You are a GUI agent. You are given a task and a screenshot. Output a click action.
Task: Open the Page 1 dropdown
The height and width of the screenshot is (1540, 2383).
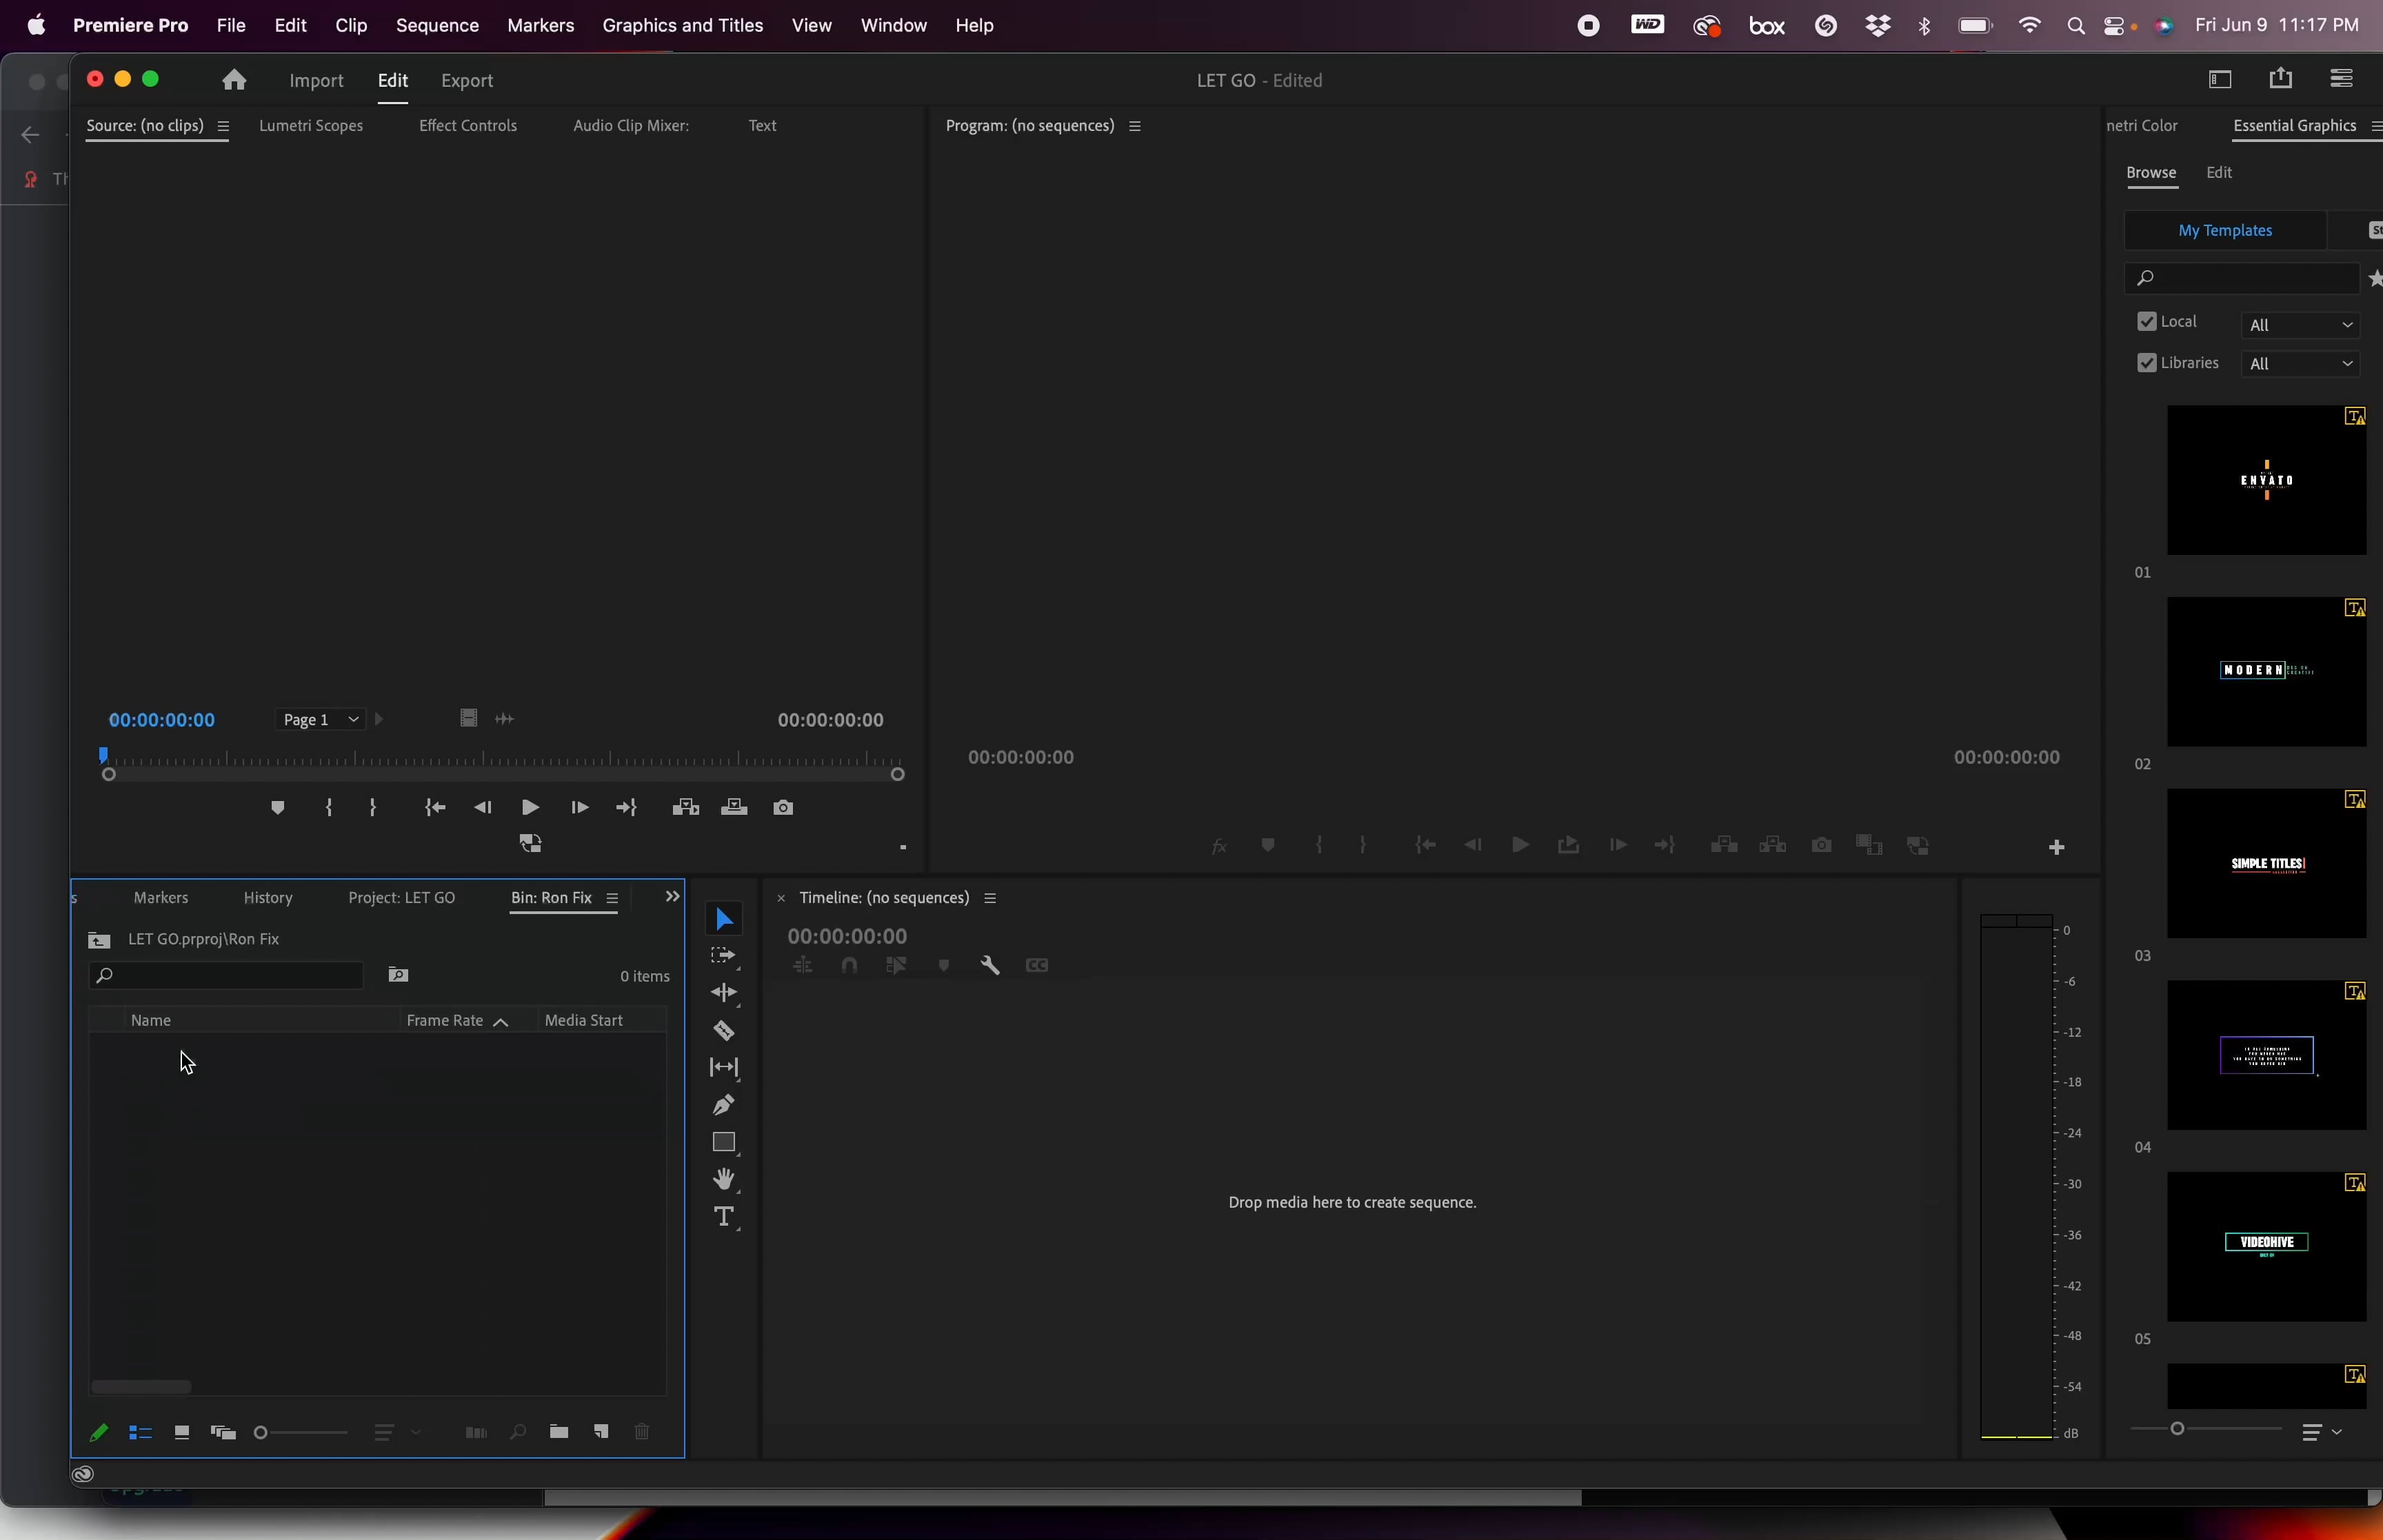320,720
